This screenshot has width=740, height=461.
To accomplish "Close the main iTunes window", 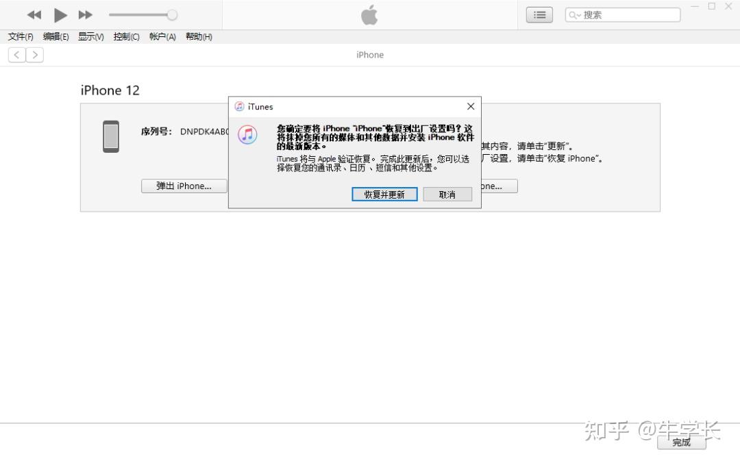I will [x=728, y=6].
